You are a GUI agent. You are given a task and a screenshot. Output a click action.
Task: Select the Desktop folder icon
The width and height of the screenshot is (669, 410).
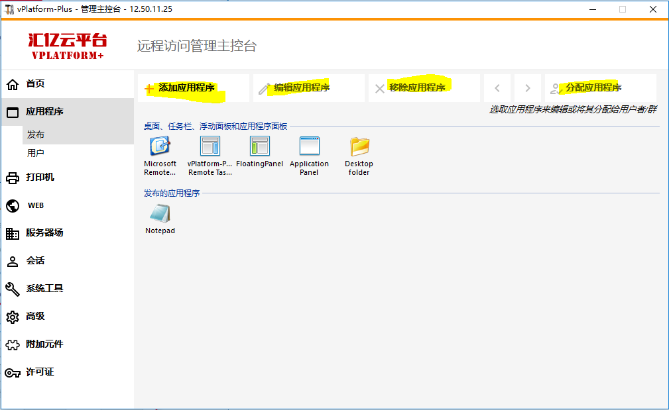tap(359, 147)
